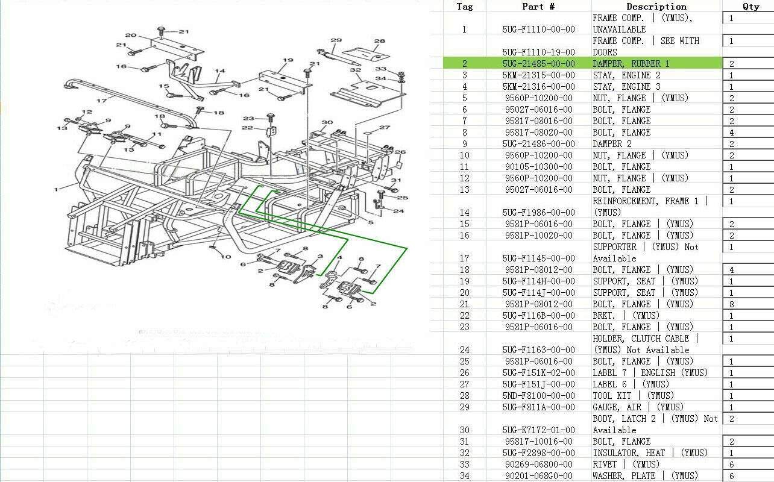Click the Qty field for STAY, ENGINE 3
Image resolution: width=774 pixels, height=482 pixels.
[x=747, y=87]
